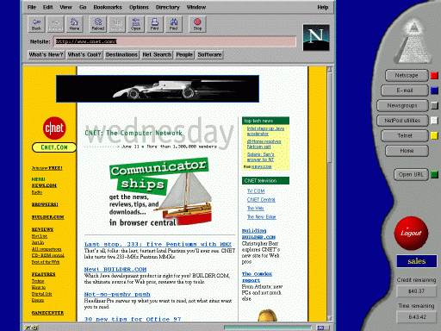Image resolution: width=441 pixels, height=331 pixels.
Task: Click the Net Search directory button
Action: point(157,54)
